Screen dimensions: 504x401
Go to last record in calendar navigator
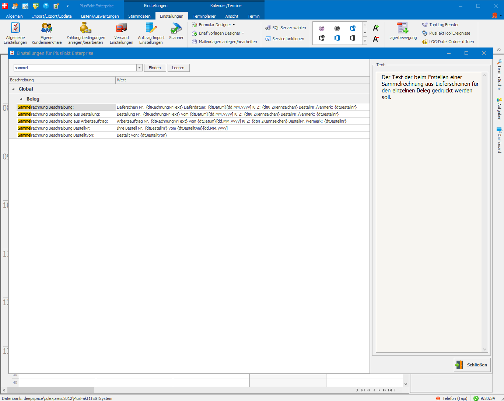[x=390, y=390]
